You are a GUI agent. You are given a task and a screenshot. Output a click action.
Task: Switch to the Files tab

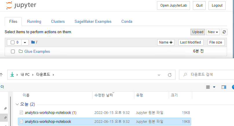(13, 21)
